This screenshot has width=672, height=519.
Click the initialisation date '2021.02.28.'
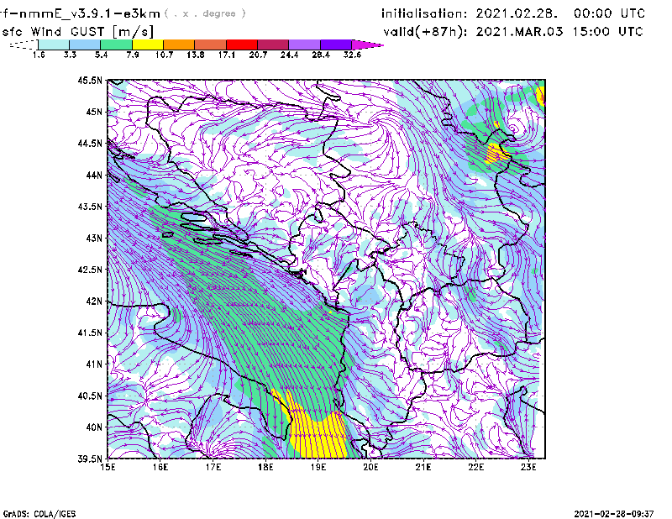click(517, 13)
